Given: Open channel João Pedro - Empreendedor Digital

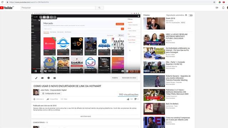Looking at the screenshot, I should coord(53,90).
